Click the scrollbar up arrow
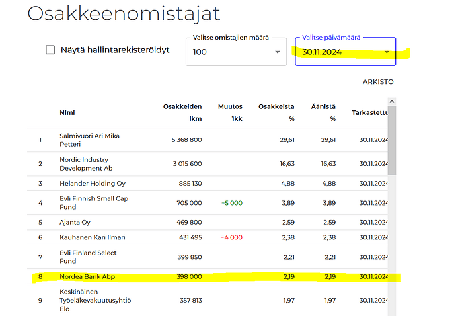Screen dimensions: 456x316 [x=392, y=102]
